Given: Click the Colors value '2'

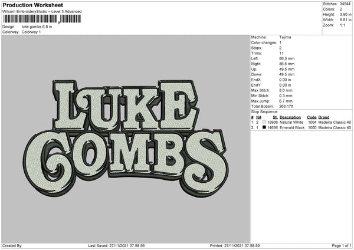Looking at the screenshot, I should click(x=341, y=9).
